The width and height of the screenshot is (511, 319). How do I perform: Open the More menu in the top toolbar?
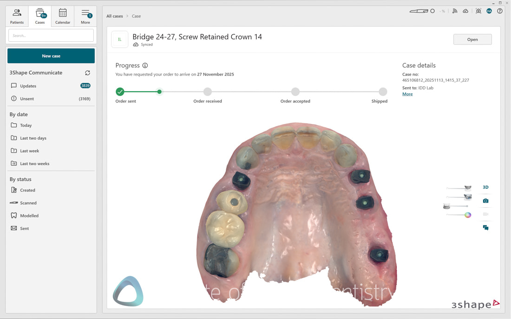coord(85,15)
